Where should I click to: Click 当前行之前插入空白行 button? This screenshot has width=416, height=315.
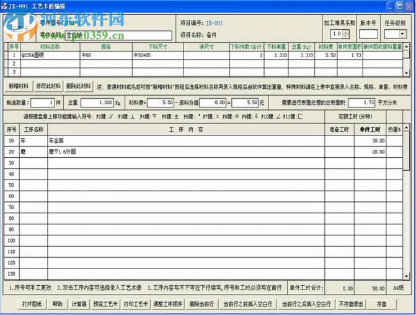[x=248, y=304]
